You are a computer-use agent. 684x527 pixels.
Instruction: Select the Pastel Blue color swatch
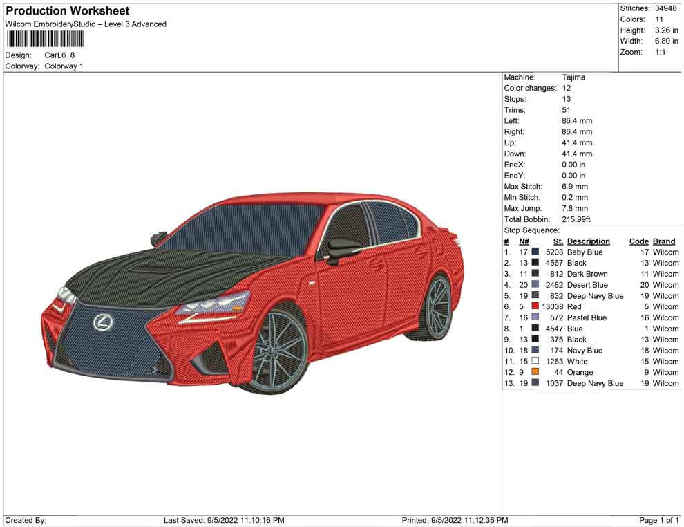pyautogui.click(x=535, y=317)
